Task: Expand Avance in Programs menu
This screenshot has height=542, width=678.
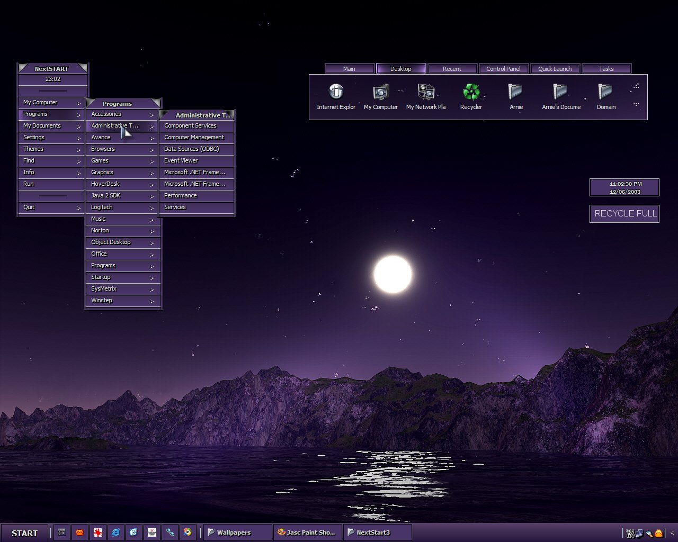Action: click(x=123, y=138)
